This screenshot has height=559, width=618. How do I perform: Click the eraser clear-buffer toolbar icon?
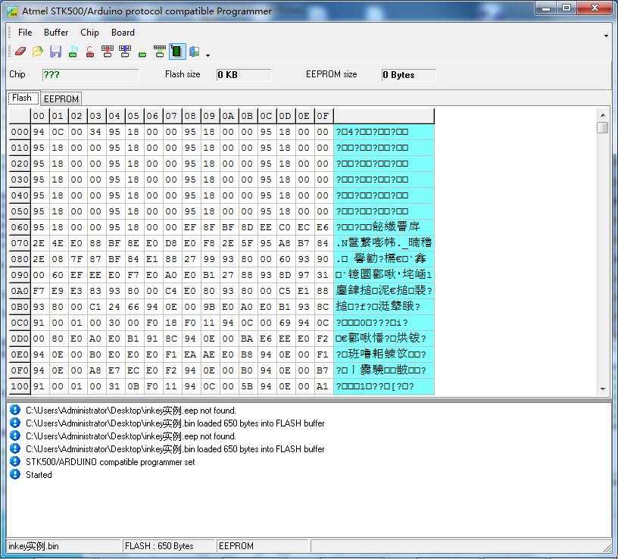[20, 52]
